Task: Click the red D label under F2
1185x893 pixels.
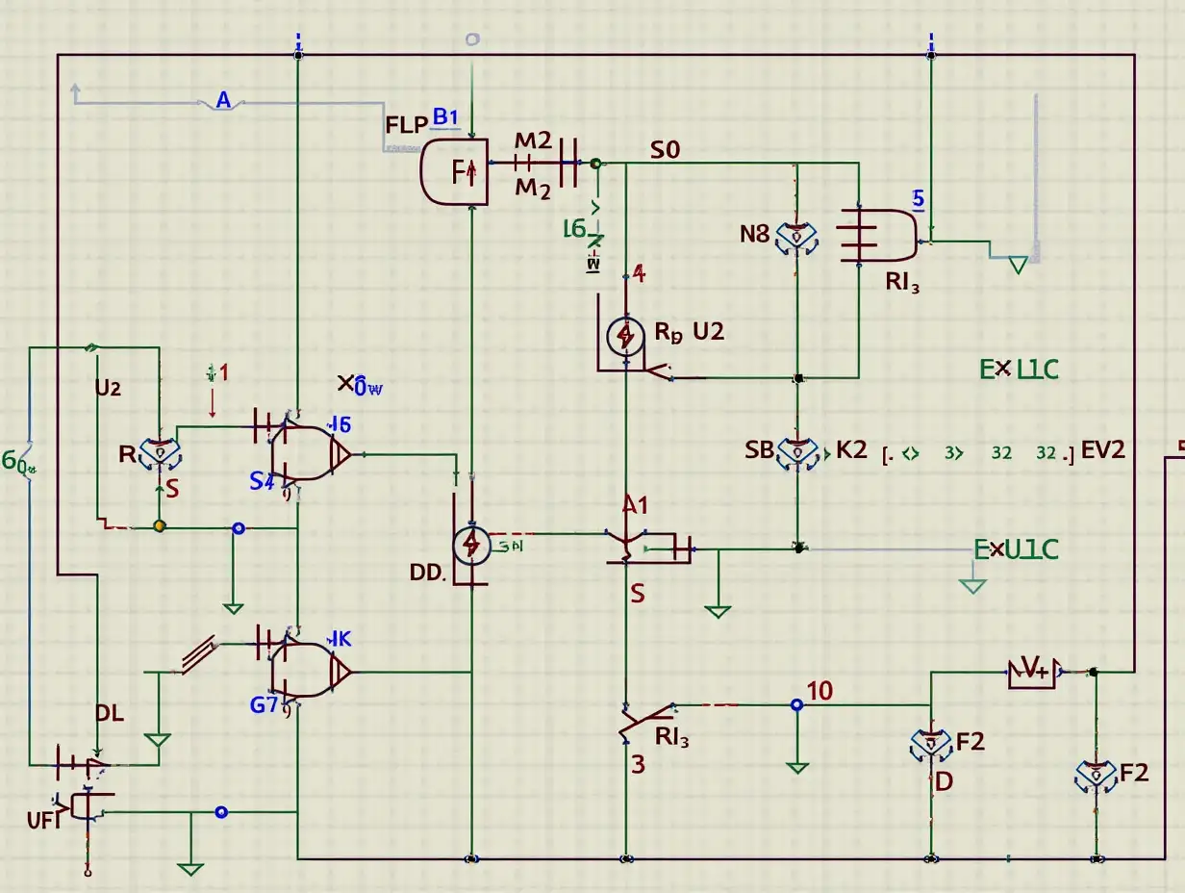Action: pyautogui.click(x=944, y=781)
